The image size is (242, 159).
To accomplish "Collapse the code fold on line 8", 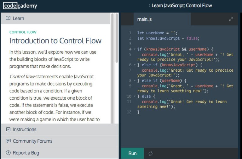I will [135, 81].
